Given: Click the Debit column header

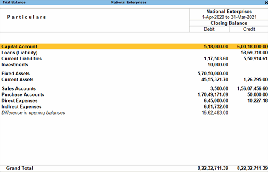Looking at the screenshot, I should point(209,29).
